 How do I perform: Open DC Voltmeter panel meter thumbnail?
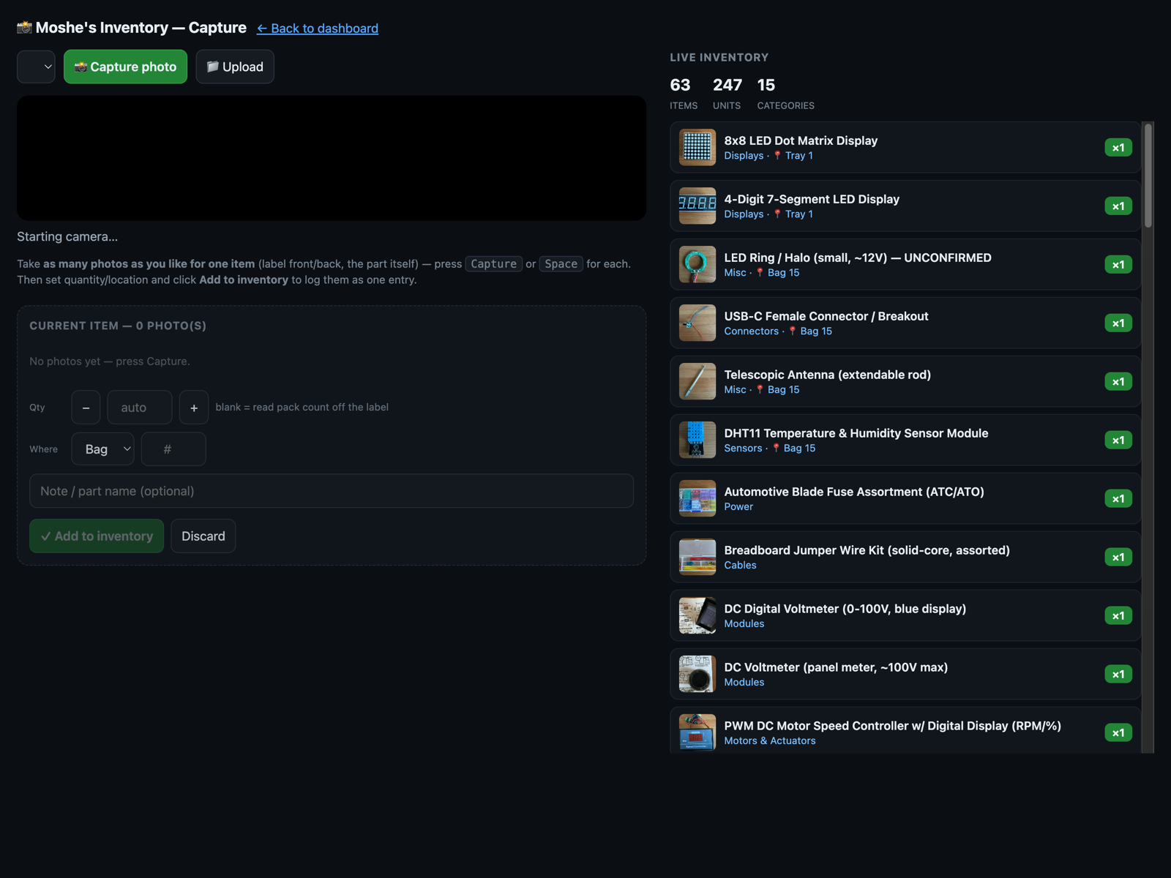[697, 674]
